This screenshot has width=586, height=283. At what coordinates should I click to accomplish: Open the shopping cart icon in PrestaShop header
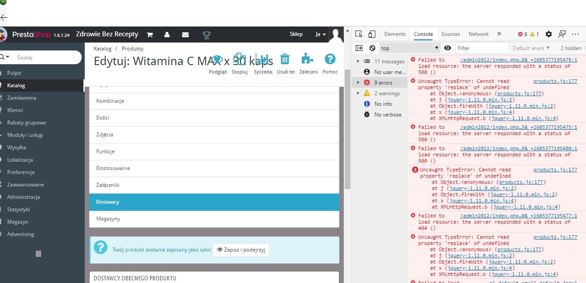click(x=150, y=35)
